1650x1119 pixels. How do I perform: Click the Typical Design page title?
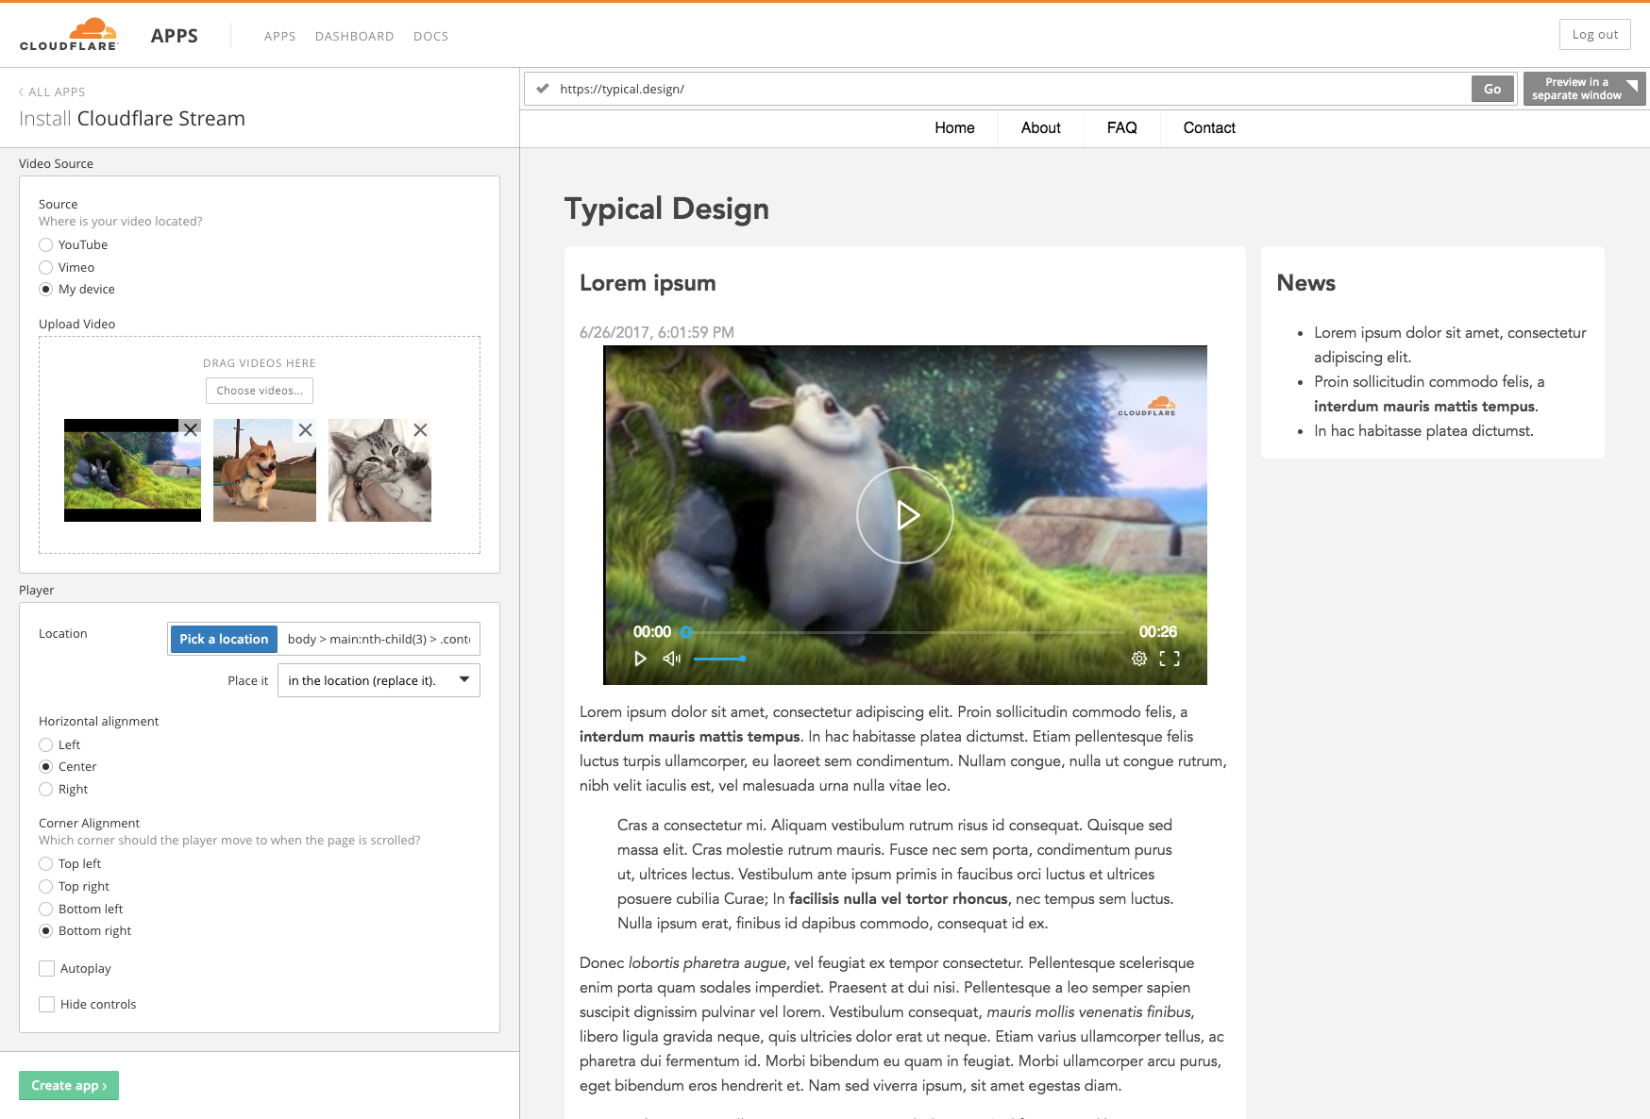(666, 209)
